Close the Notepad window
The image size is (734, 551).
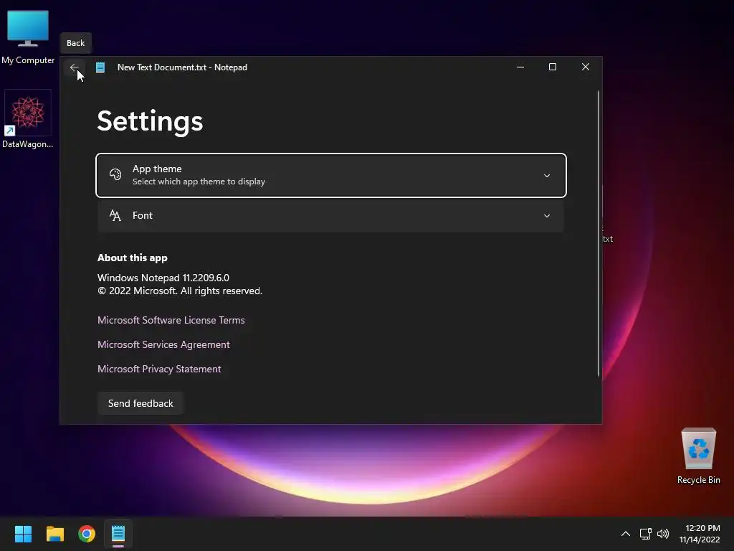[585, 67]
